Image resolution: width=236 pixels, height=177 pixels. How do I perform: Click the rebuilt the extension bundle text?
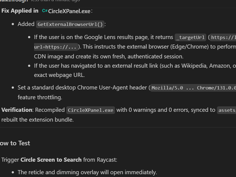pyautogui.click(x=37, y=120)
